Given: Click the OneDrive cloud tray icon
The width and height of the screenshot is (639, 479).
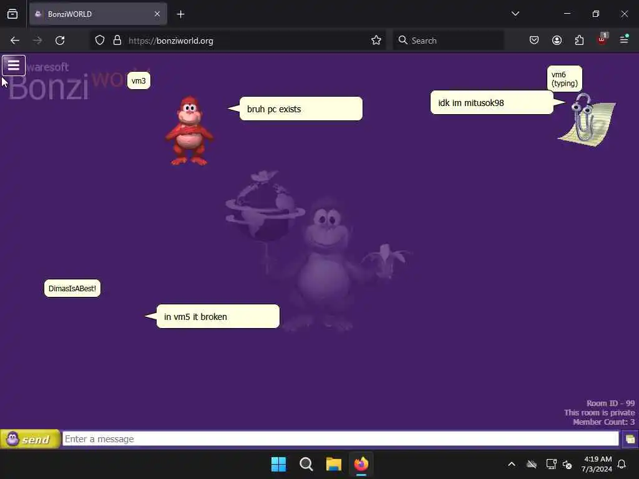Looking at the screenshot, I should point(532,464).
